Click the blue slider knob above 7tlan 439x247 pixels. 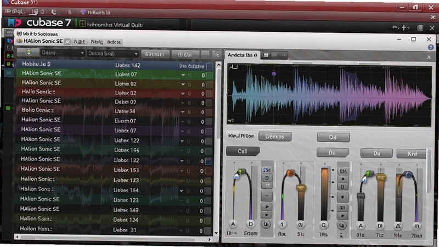pos(408,175)
